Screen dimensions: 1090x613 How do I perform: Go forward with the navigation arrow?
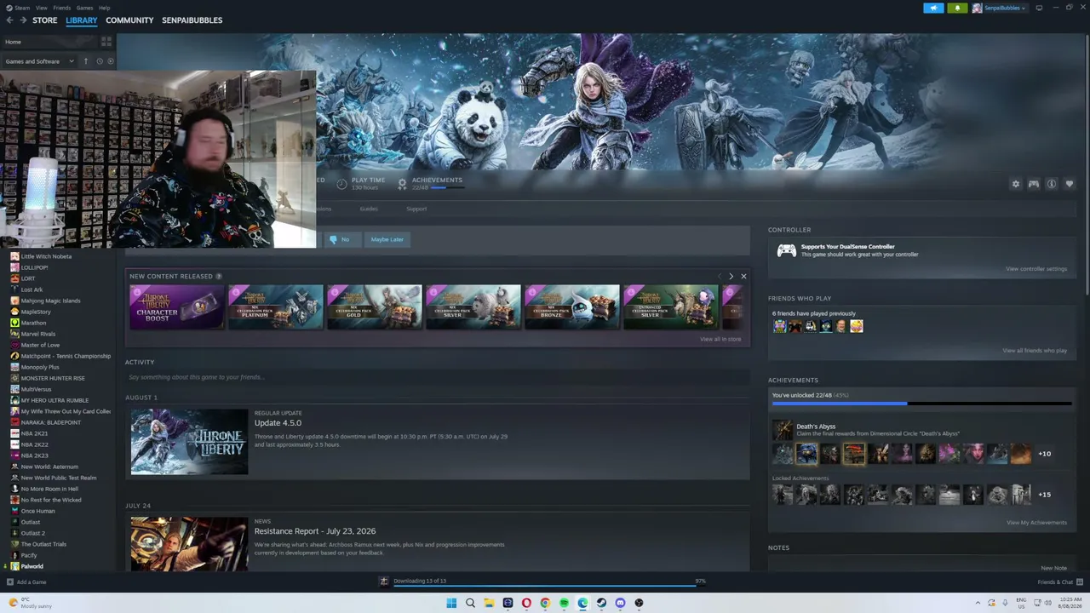(x=23, y=20)
